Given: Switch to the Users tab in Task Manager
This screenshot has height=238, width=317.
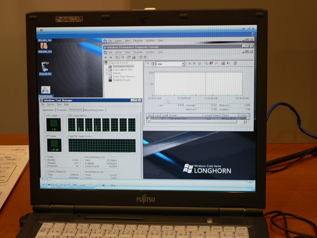Looking at the screenshot, I should point(101,110).
